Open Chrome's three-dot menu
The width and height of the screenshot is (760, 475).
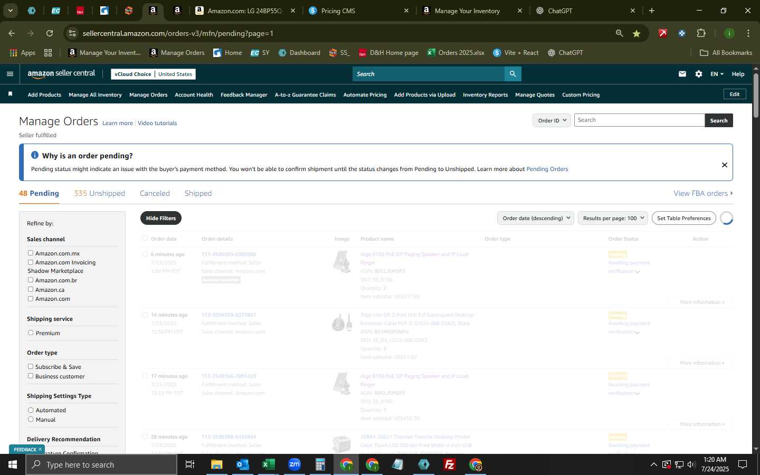point(748,33)
